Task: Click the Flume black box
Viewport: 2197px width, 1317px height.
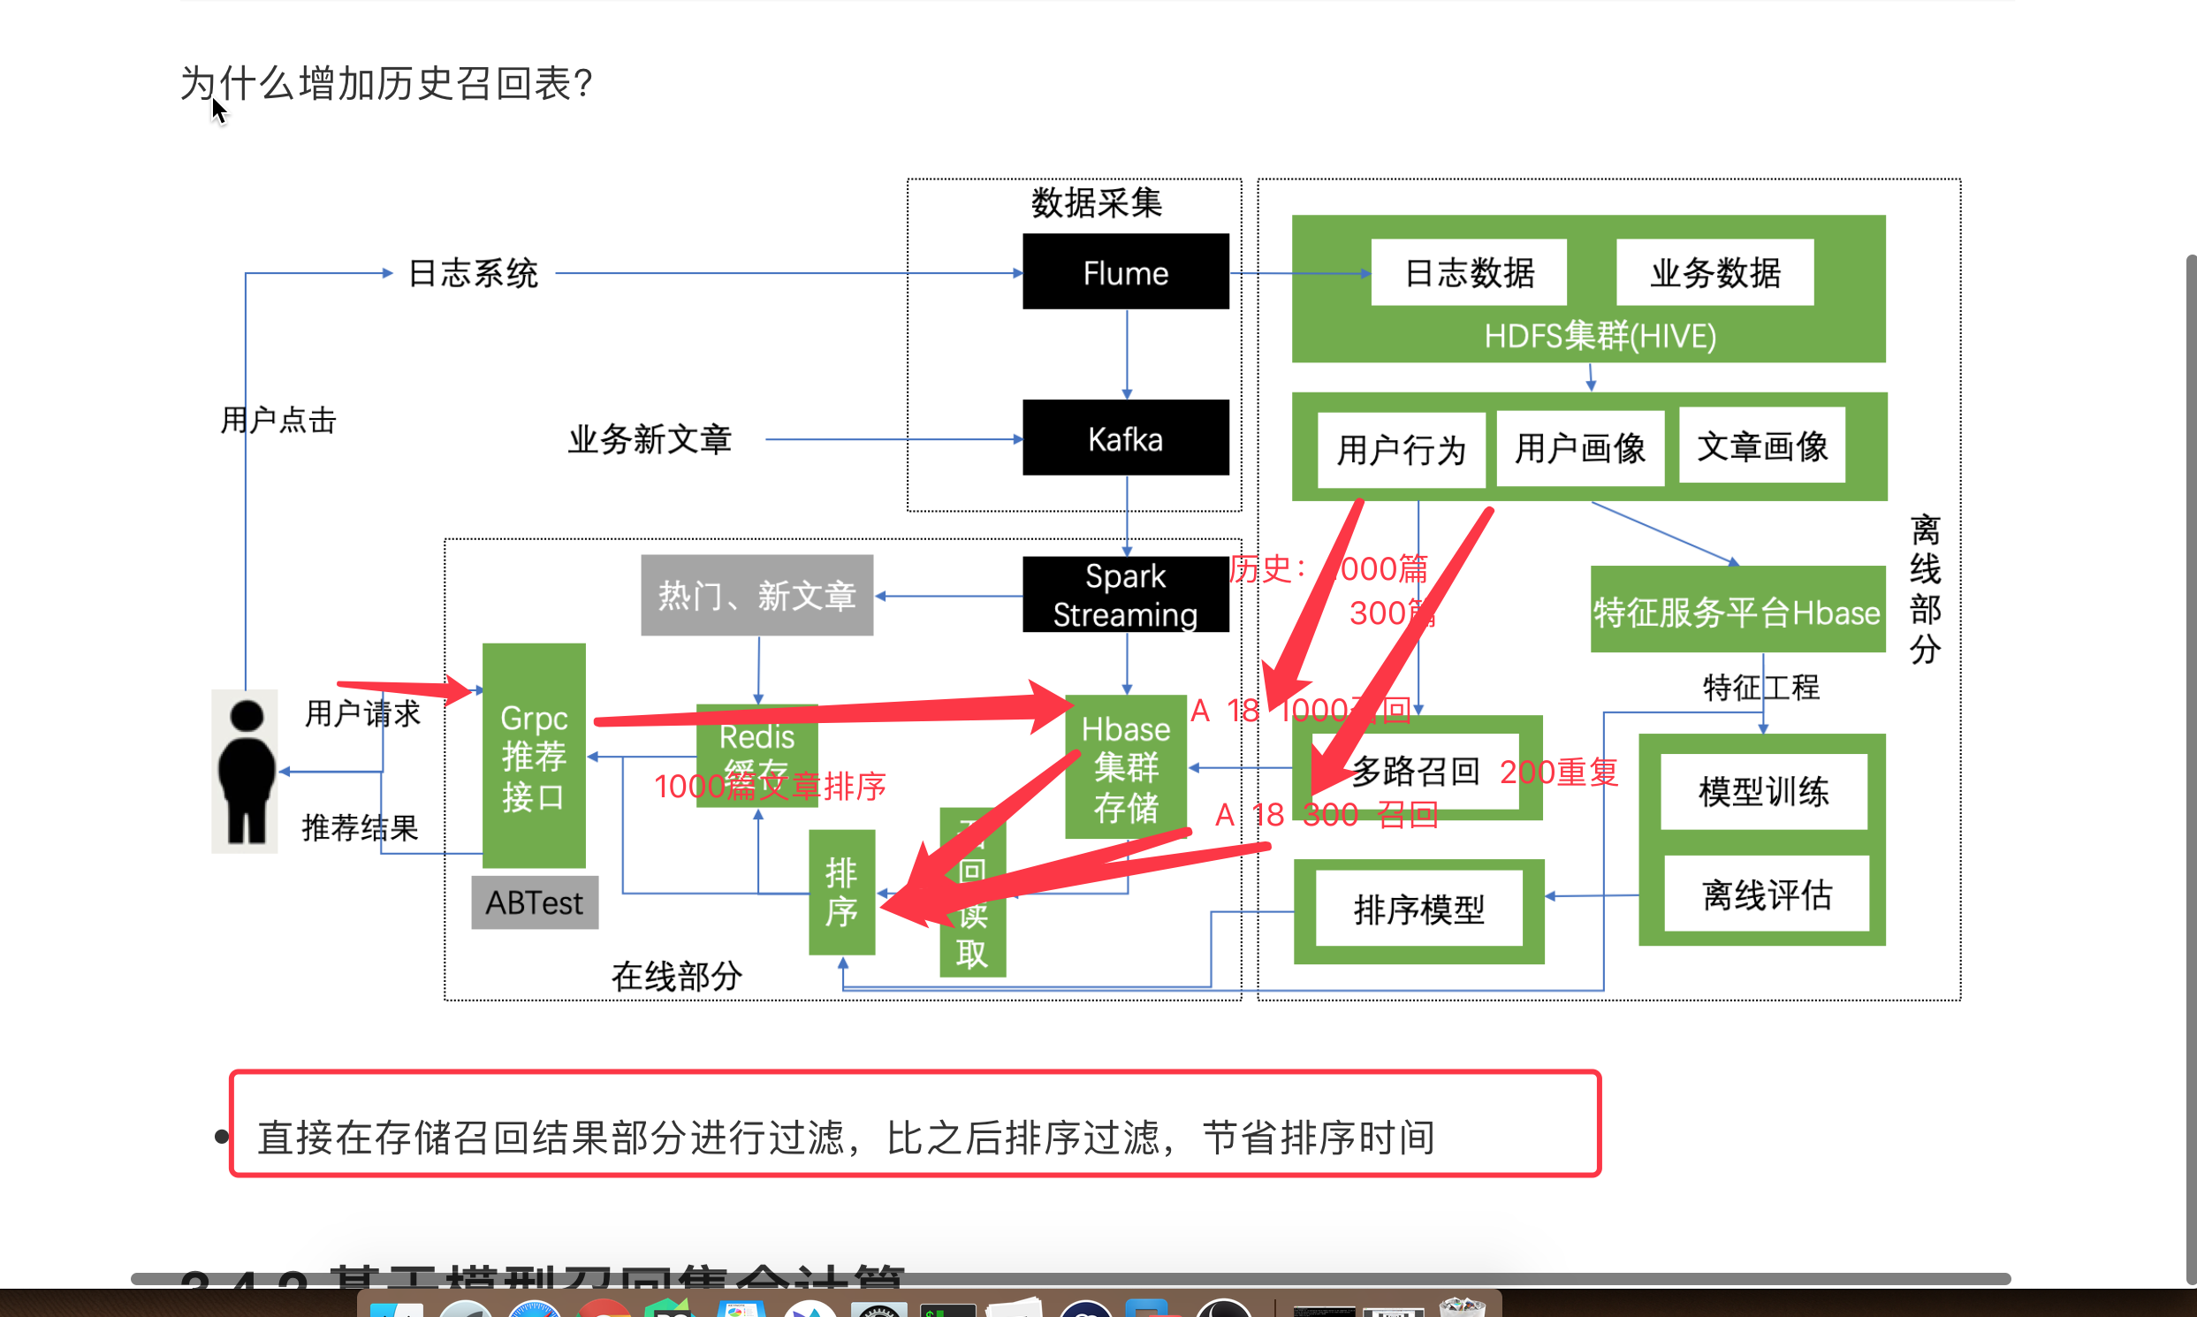Action: 1125,271
